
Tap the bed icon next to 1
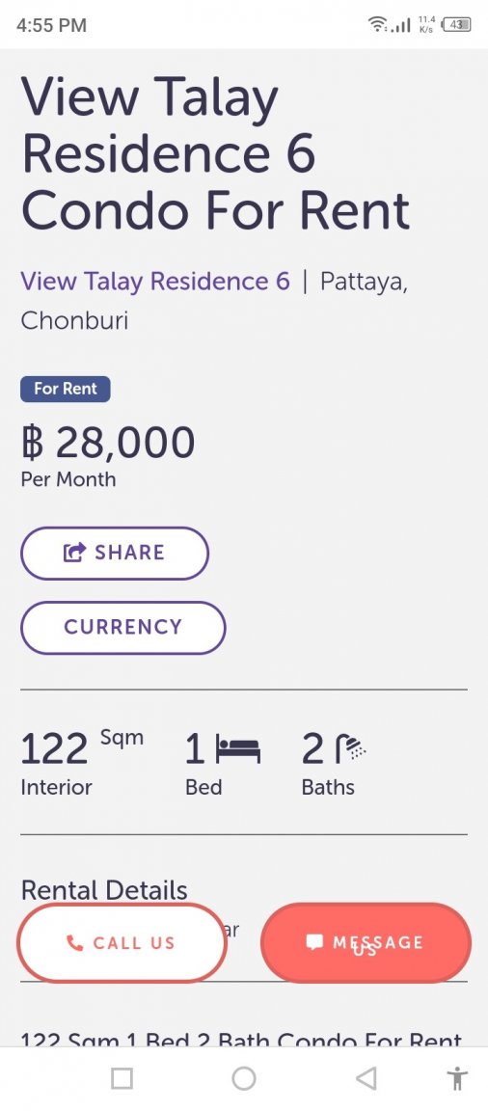(238, 749)
